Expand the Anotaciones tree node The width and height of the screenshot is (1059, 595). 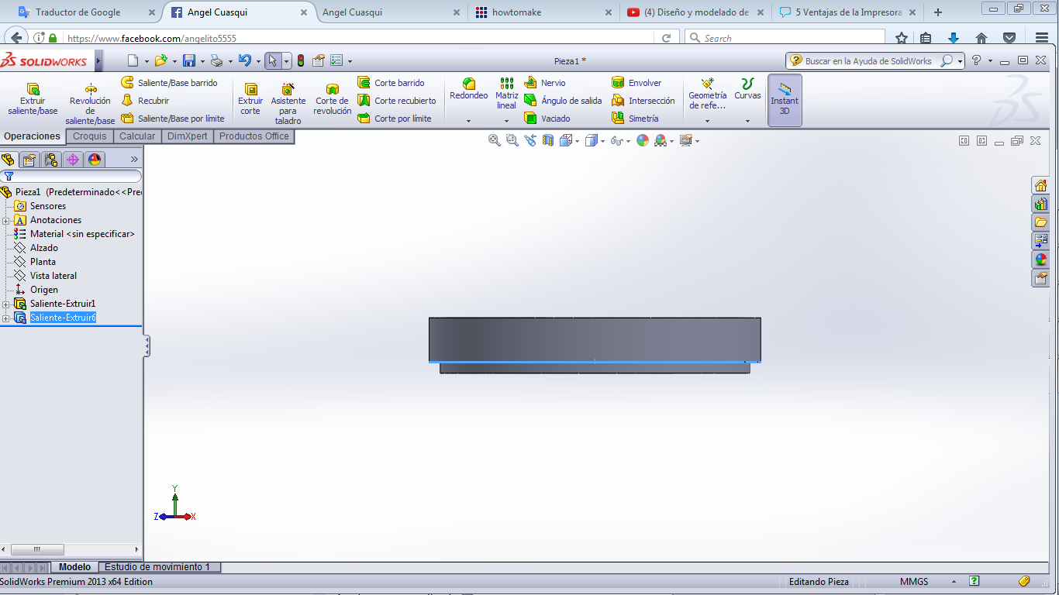coord(6,220)
